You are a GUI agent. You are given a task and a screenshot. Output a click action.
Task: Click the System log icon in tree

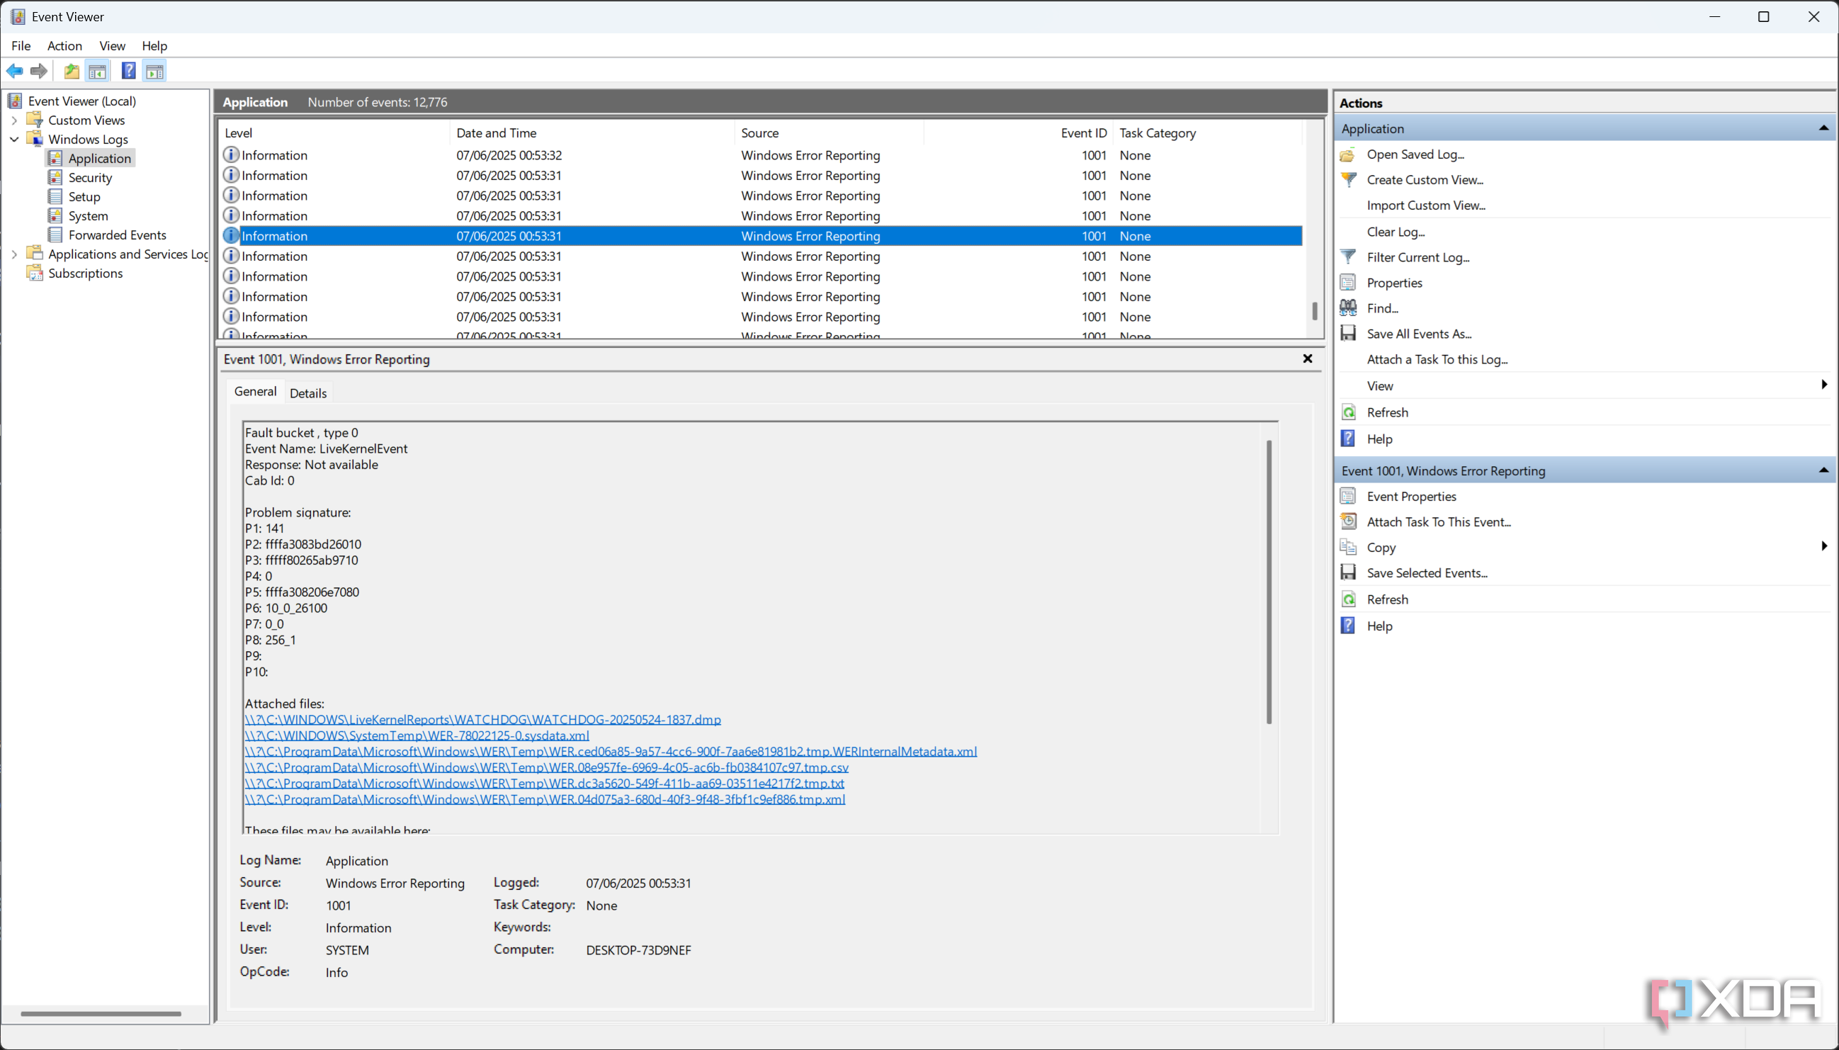click(55, 215)
